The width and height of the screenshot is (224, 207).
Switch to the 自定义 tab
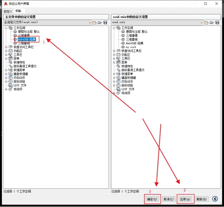(8, 11)
